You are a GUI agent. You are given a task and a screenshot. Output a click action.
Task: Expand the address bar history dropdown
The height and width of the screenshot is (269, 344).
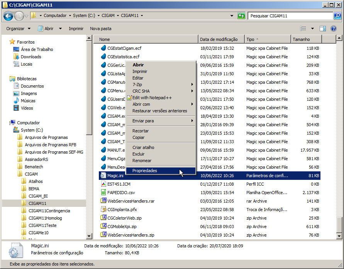[x=232, y=16]
